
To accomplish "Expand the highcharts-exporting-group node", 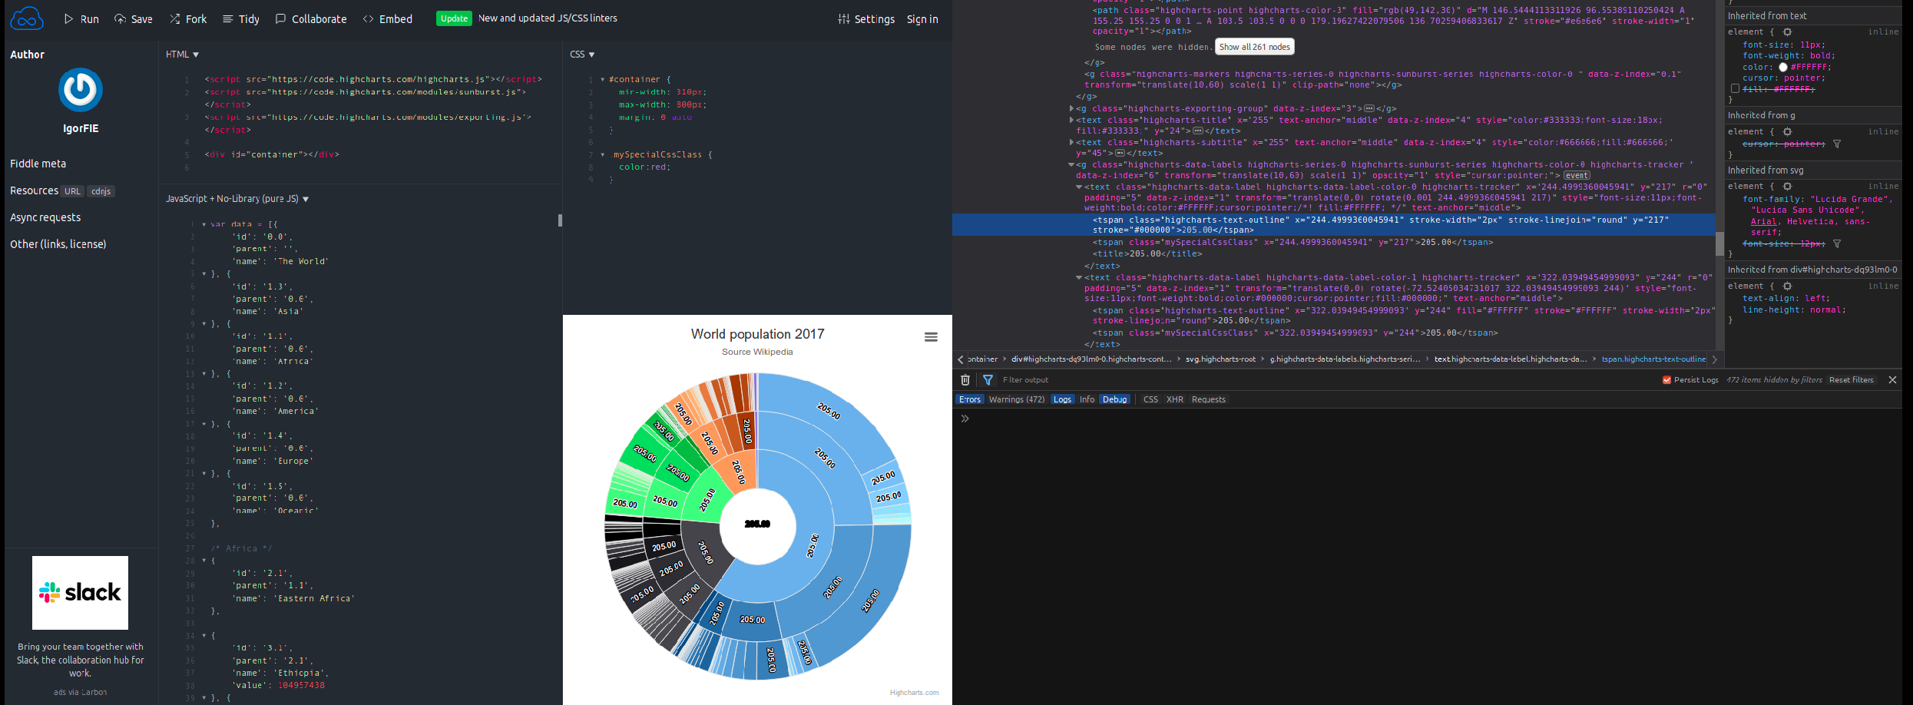I will 1072,108.
